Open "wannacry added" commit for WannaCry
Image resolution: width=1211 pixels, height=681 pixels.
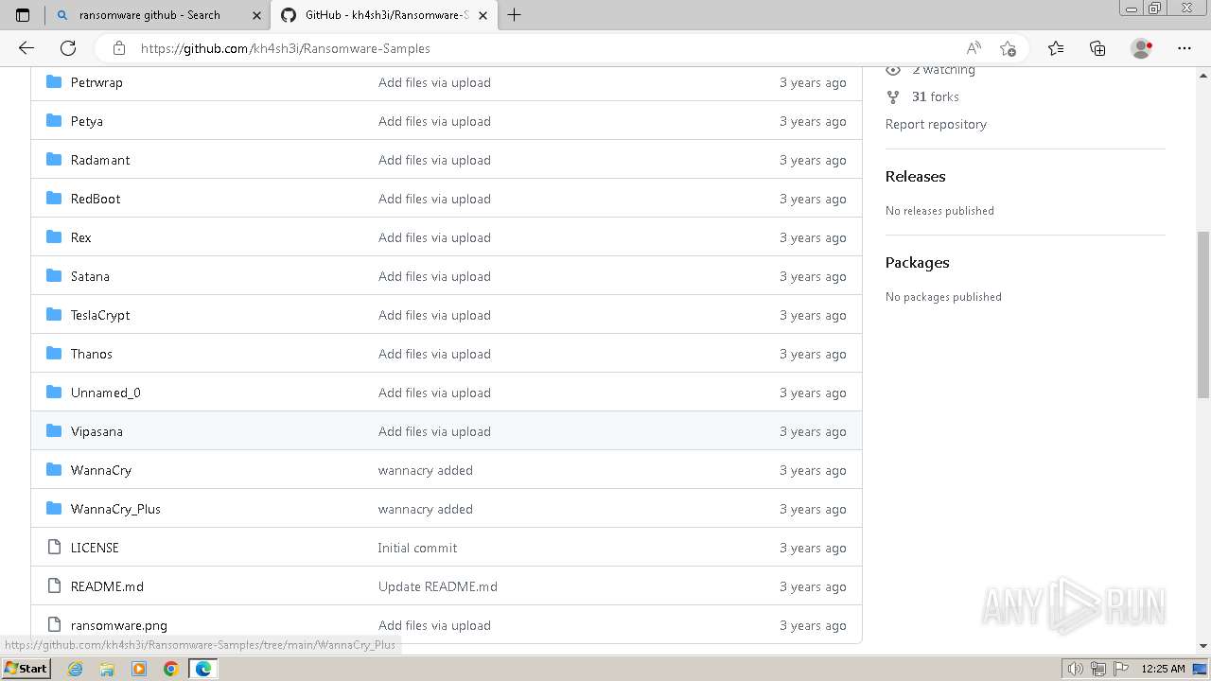pos(426,470)
